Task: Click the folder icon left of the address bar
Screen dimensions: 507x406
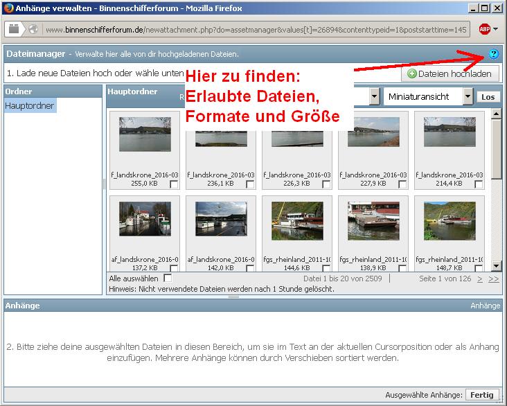Action: [15, 30]
